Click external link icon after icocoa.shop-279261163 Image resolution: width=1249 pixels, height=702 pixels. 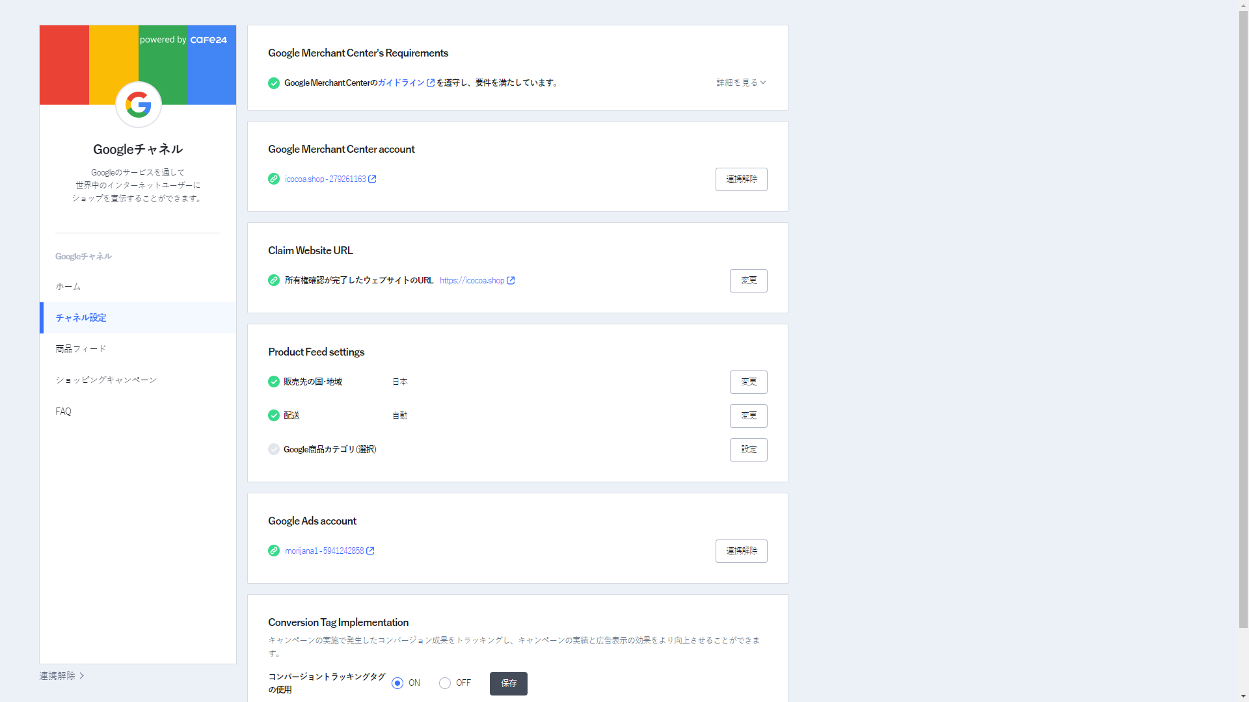(372, 179)
